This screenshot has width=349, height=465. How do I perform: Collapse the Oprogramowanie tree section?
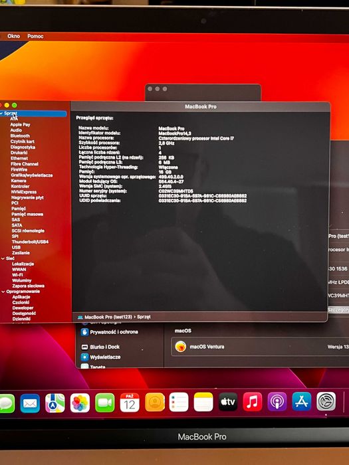tap(3, 292)
